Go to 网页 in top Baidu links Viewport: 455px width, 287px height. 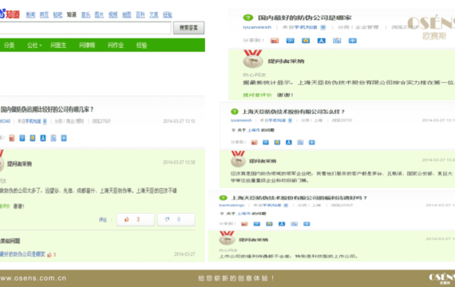point(44,15)
